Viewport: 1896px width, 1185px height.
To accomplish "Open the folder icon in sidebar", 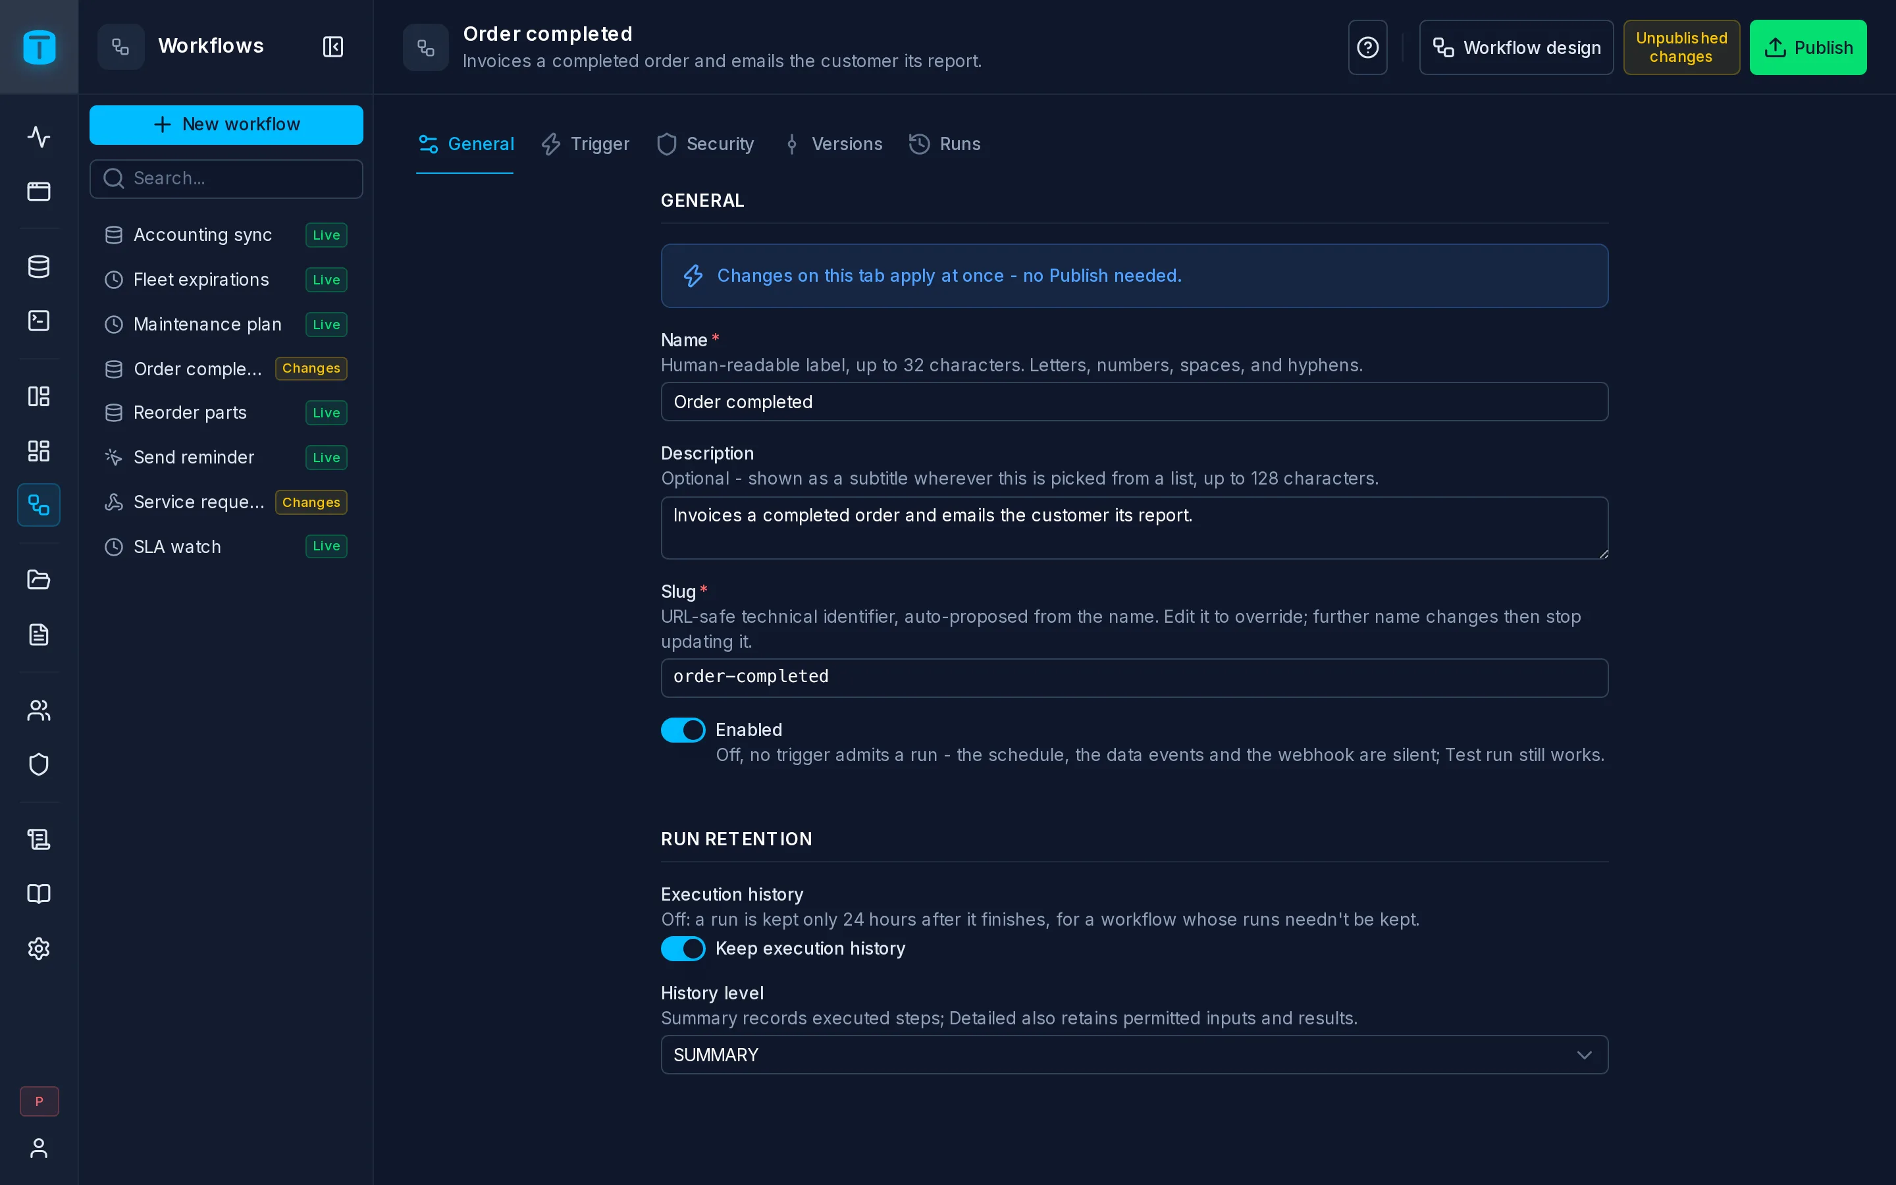I will click(38, 580).
